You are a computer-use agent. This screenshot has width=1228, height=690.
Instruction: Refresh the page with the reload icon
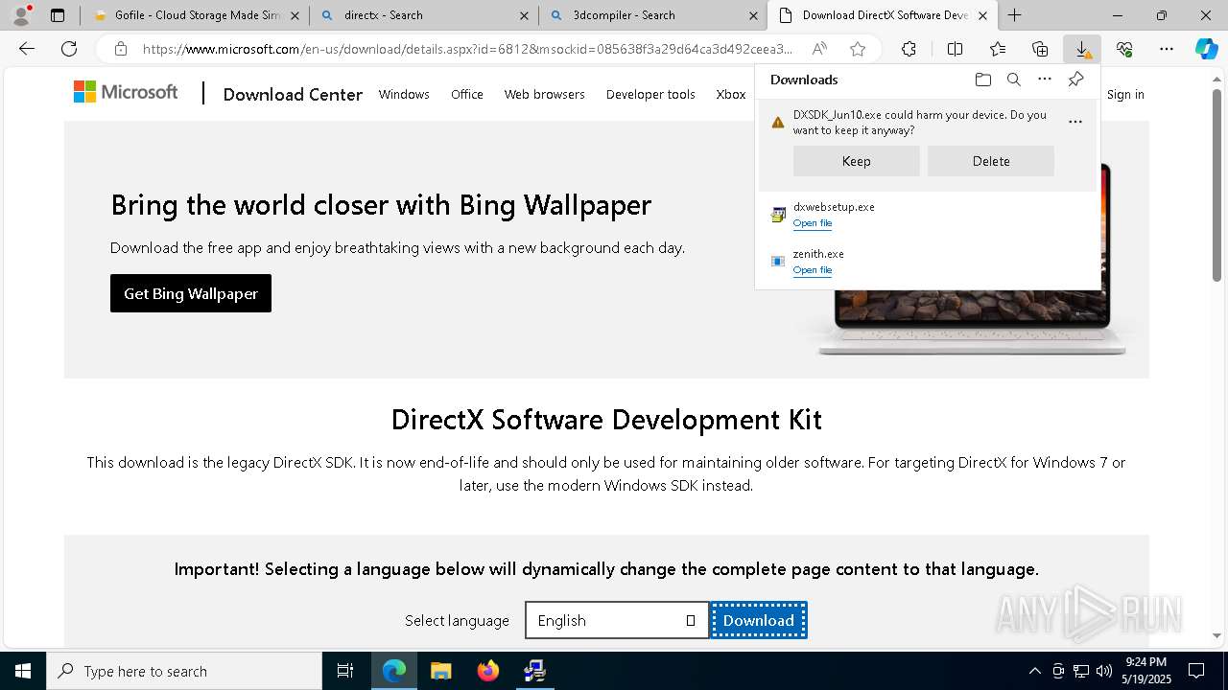69,49
